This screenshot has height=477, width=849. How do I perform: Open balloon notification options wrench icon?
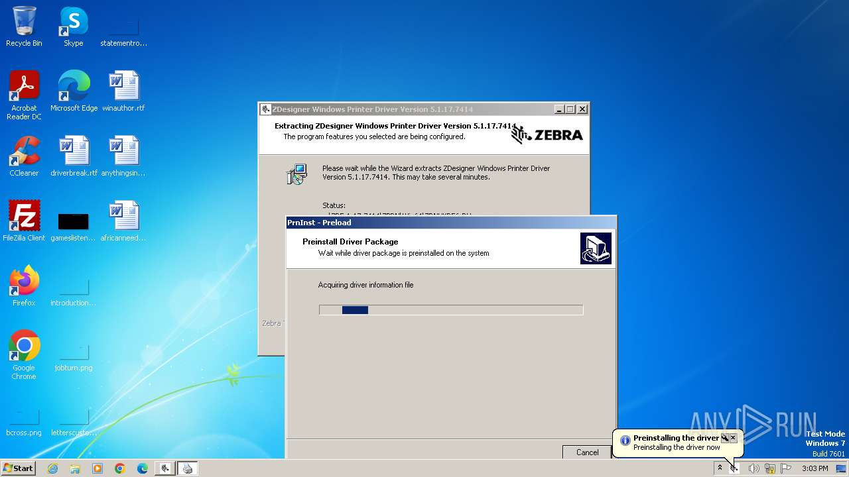[x=724, y=438]
